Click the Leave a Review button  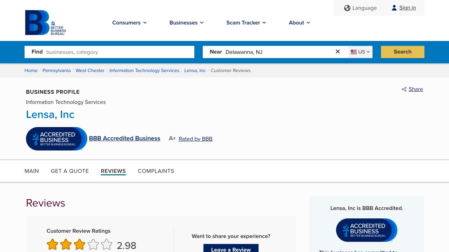(x=231, y=248)
